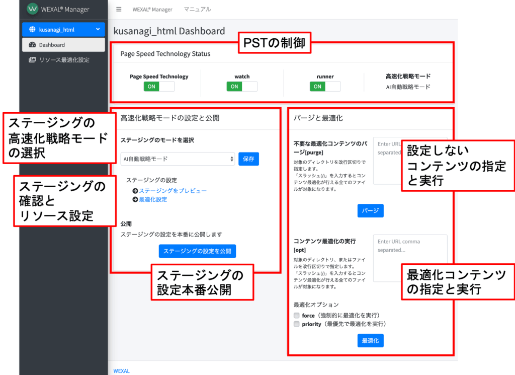The width and height of the screenshot is (515, 375).
Task: Open the AI自動戦略モード select box
Action: pos(178,159)
